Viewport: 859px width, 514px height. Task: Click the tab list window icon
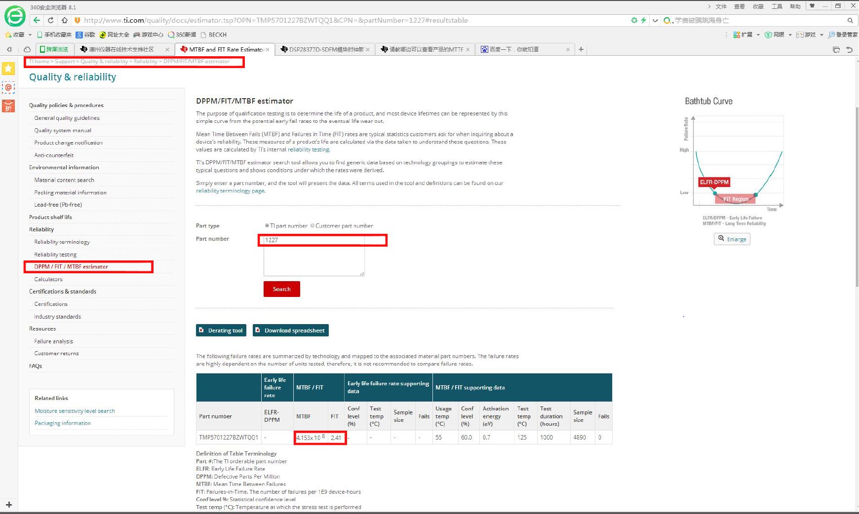pos(836,49)
